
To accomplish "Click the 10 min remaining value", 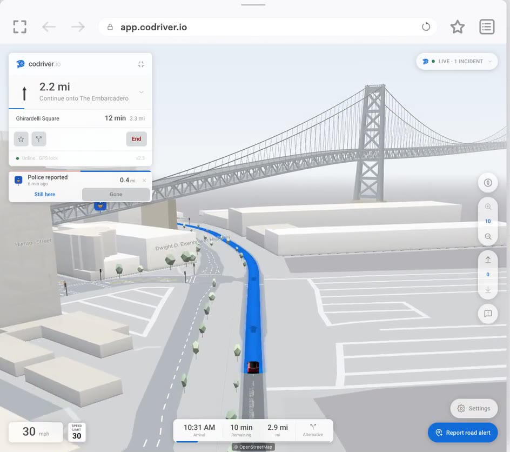I will pyautogui.click(x=241, y=427).
